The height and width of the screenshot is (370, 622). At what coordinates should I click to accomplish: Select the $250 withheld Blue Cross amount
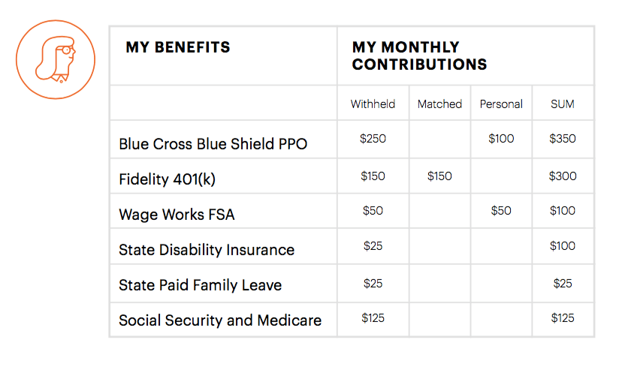[373, 139]
